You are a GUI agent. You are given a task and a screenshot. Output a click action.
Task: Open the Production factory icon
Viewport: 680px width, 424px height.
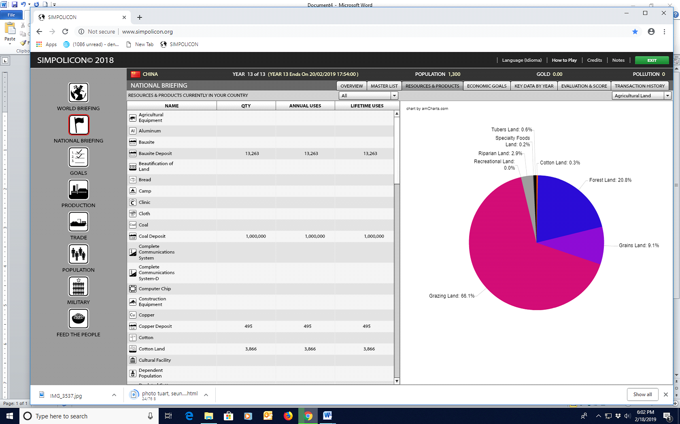(79, 190)
